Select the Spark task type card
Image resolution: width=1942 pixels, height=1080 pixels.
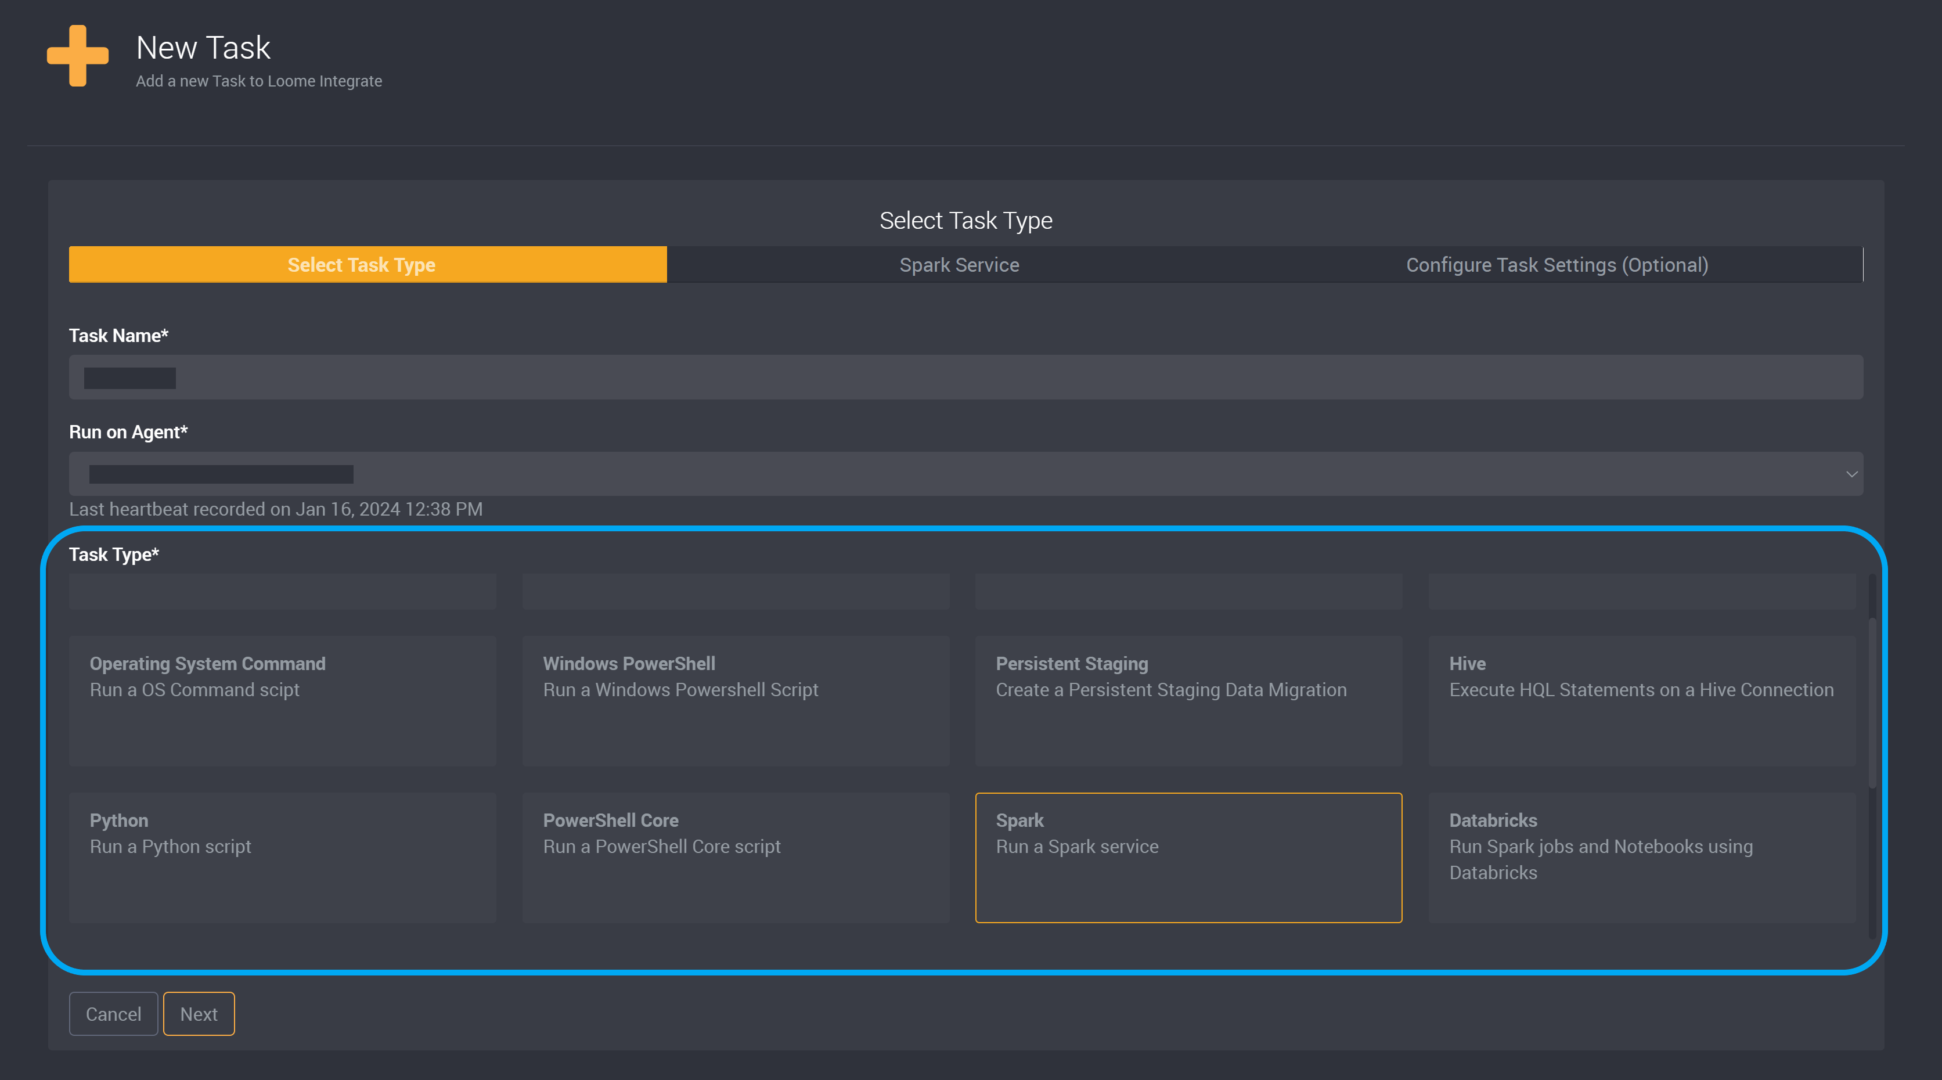tap(1189, 858)
